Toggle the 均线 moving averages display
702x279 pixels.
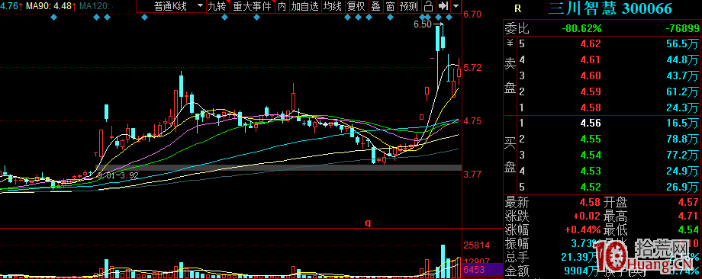click(333, 6)
